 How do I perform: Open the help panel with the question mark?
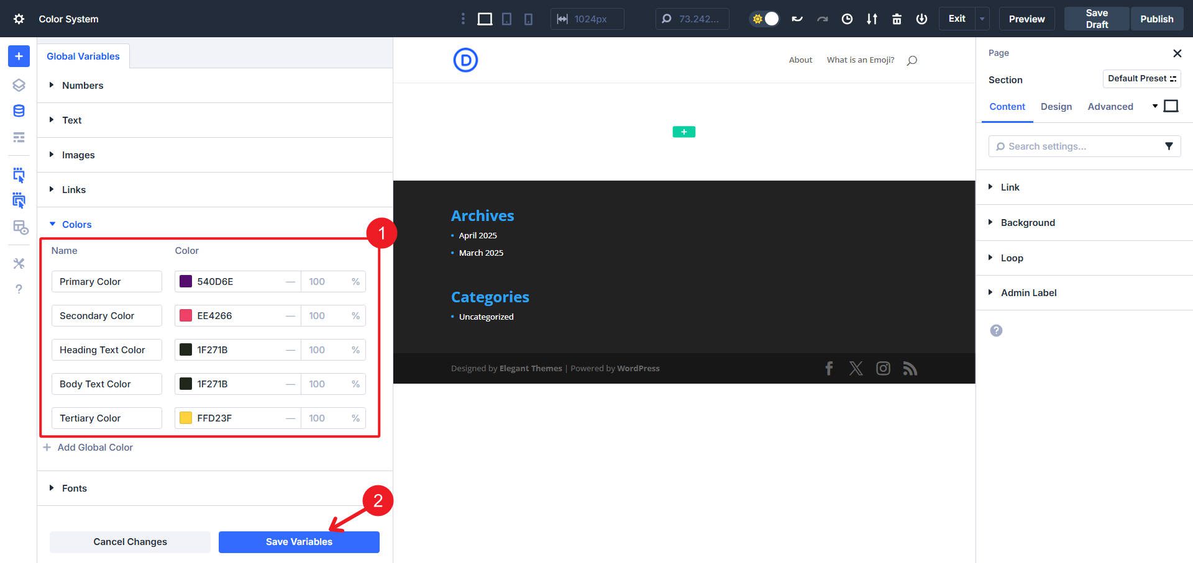(x=18, y=289)
